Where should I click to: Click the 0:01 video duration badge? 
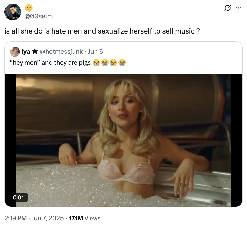click(x=19, y=198)
